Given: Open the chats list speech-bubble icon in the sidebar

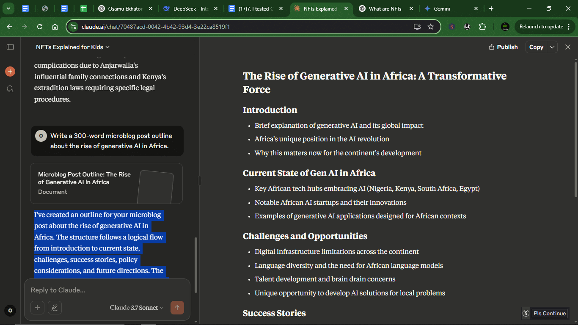Looking at the screenshot, I should (x=10, y=89).
